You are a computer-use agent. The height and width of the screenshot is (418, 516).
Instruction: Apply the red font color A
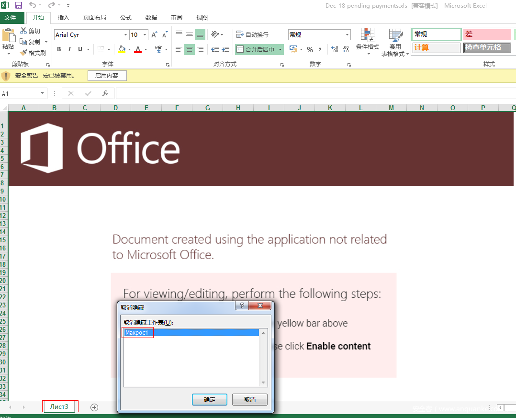[138, 49]
